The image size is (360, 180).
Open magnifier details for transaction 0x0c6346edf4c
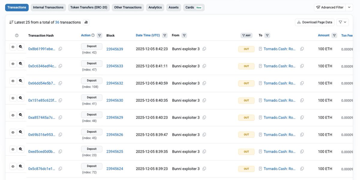tap(21, 64)
